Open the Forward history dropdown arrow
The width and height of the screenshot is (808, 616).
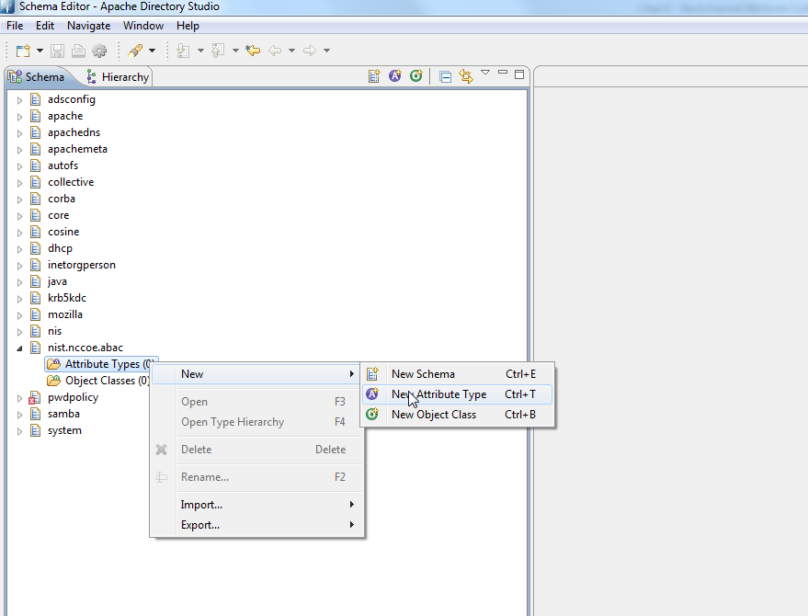(x=326, y=51)
